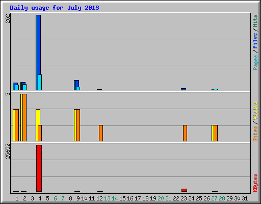Viewport: 261px width, 204px height.
Task: Click the Sites legend label
Action: pos(255,134)
